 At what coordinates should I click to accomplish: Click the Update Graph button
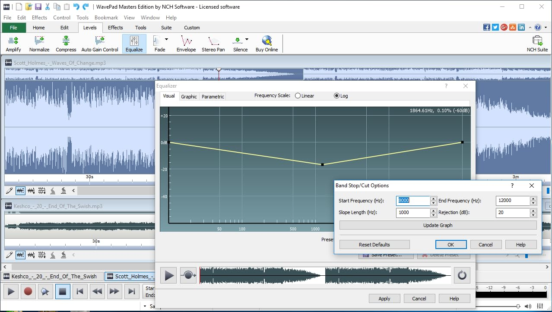click(x=438, y=225)
